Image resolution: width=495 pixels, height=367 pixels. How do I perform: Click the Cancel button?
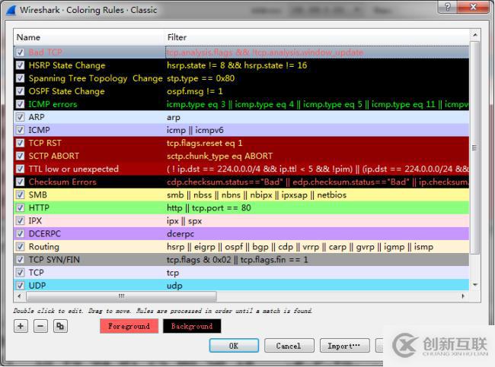point(289,346)
